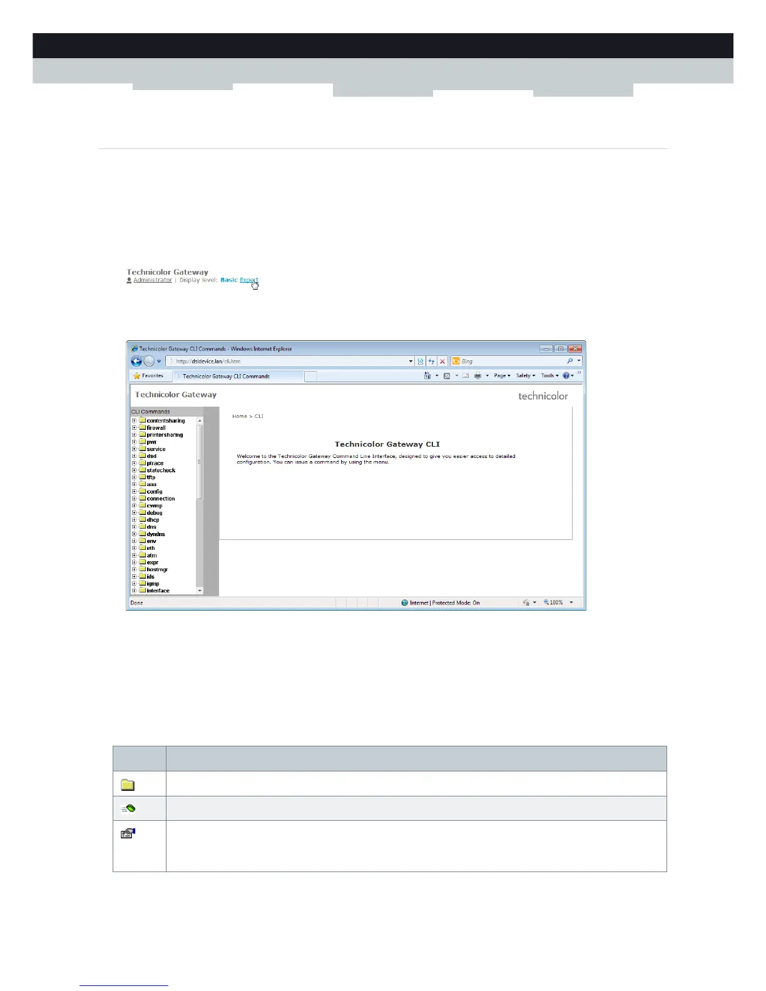Select the tftp command group
This screenshot has height=991, width=766.
pyautogui.click(x=151, y=477)
